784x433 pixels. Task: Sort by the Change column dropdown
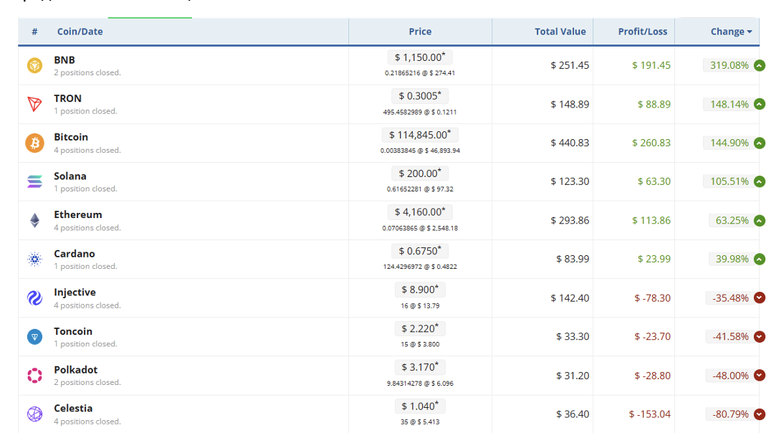tap(731, 32)
